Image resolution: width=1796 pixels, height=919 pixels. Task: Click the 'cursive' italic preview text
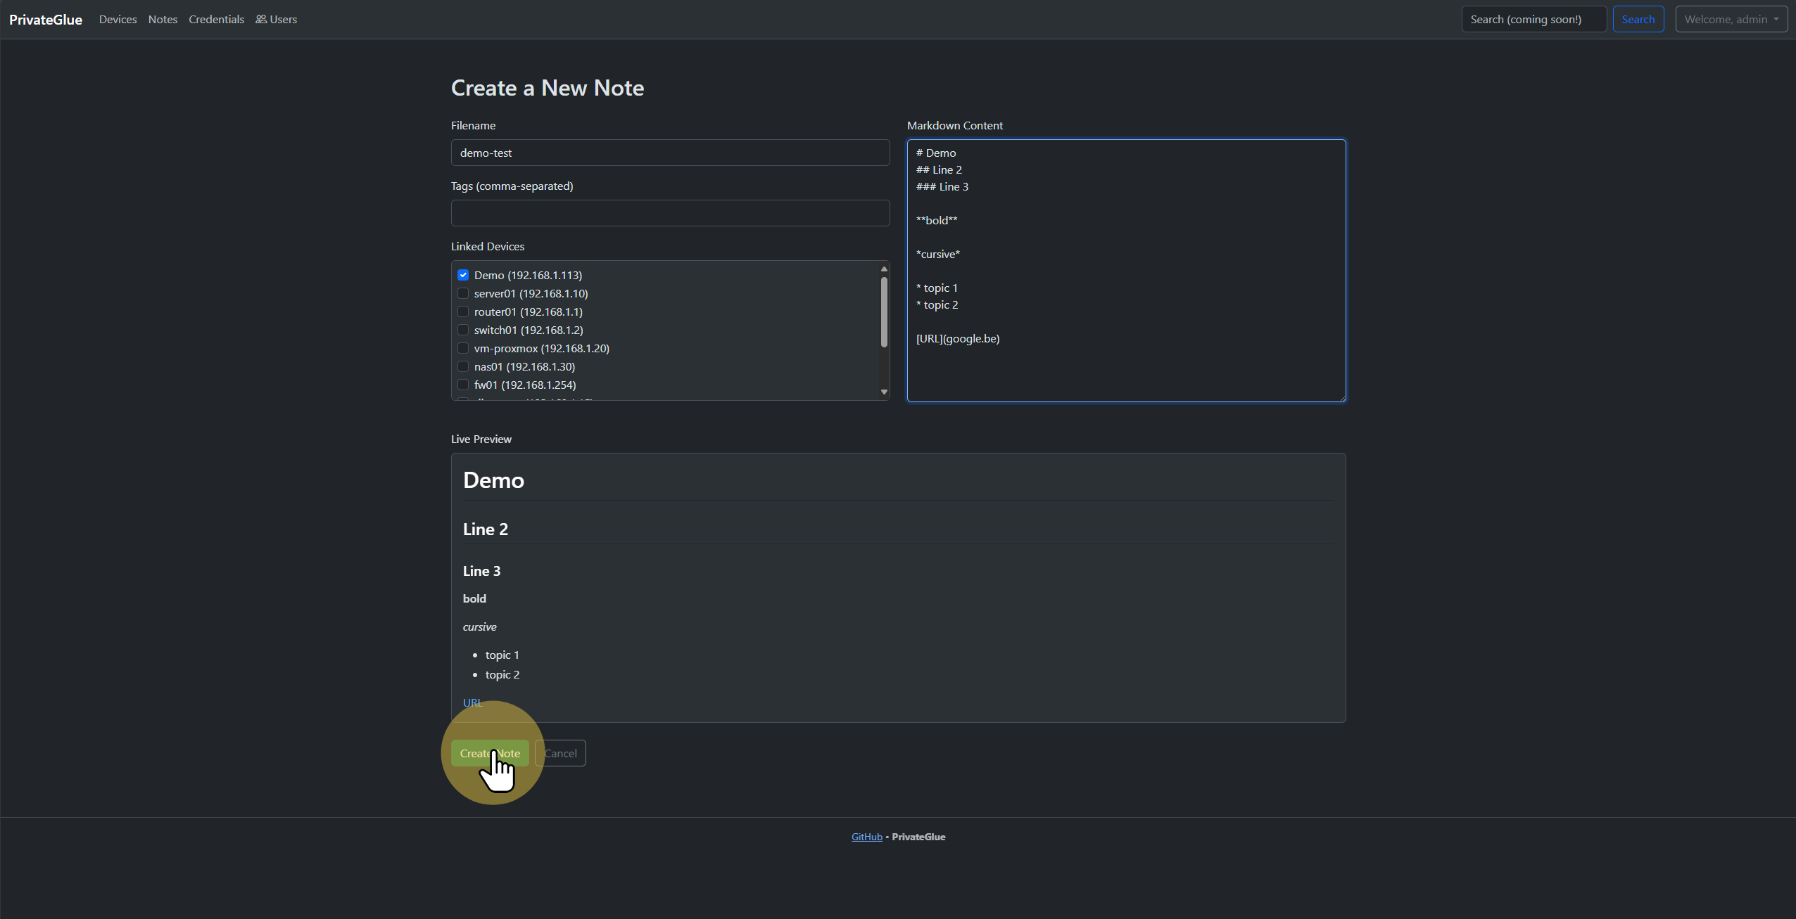tap(479, 626)
